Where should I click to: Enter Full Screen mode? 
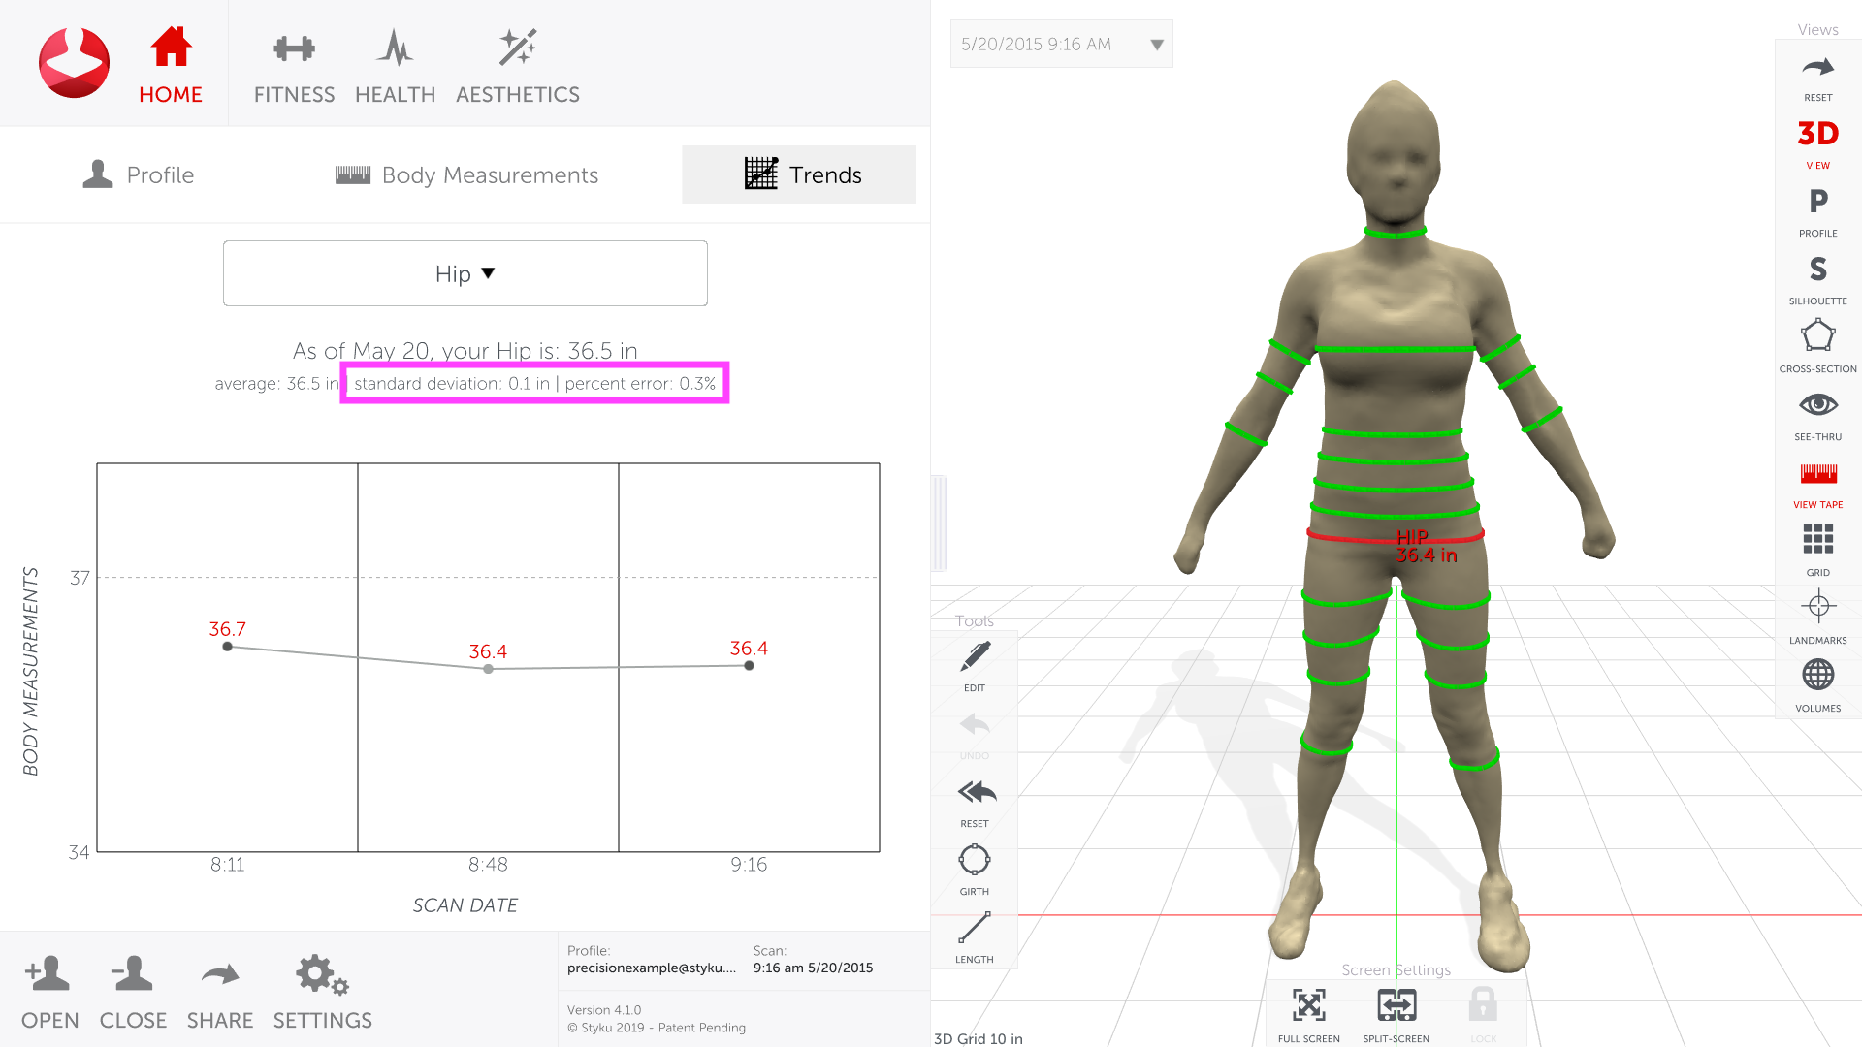[x=1308, y=1006]
